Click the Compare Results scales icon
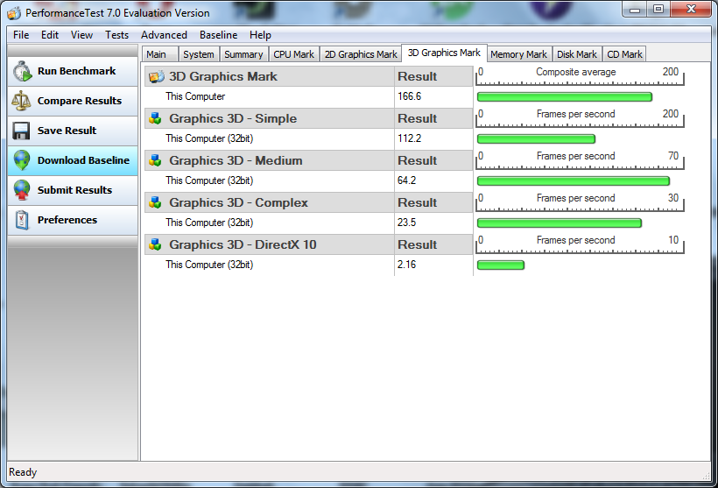 pos(21,101)
